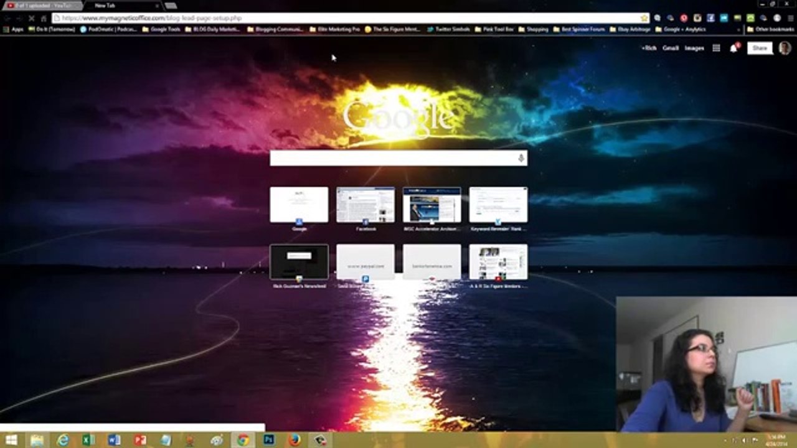The height and width of the screenshot is (448, 797).
Task: Expand the Elite Marketing Pro bookmark folder
Action: (335, 29)
